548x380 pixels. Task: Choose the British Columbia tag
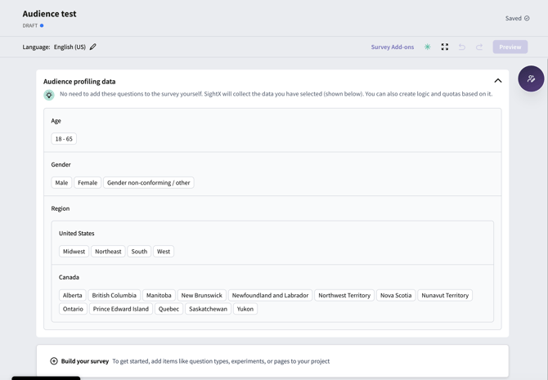pos(115,295)
